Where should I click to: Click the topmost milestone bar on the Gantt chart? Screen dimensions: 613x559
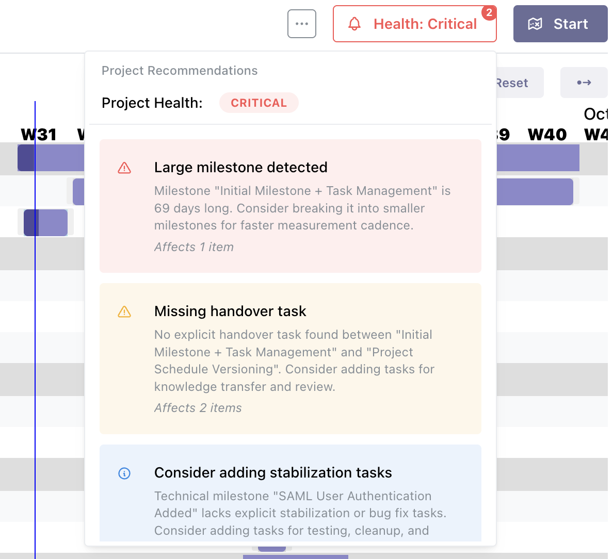[52, 158]
